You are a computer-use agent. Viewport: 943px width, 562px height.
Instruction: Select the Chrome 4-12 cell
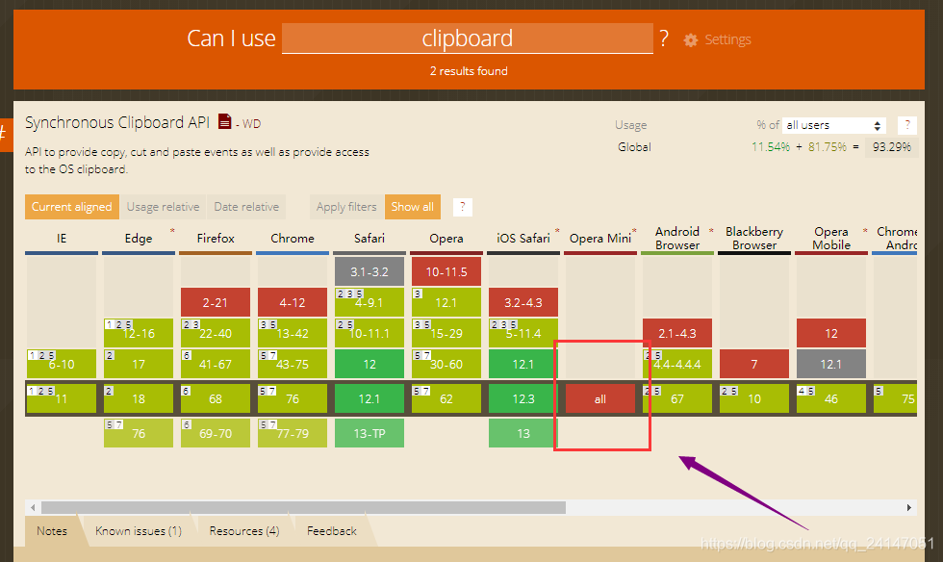coord(293,302)
